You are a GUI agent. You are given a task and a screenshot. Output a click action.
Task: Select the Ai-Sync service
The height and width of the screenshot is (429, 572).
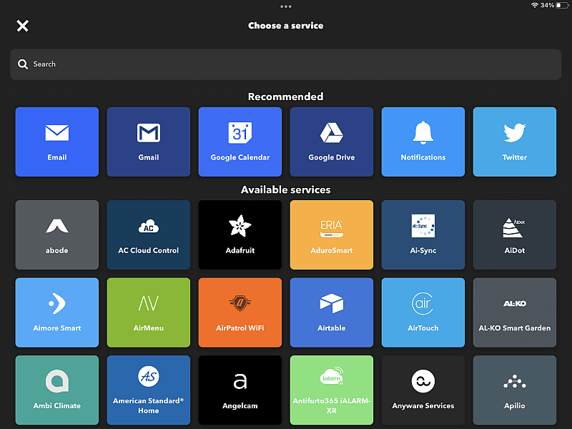(423, 235)
